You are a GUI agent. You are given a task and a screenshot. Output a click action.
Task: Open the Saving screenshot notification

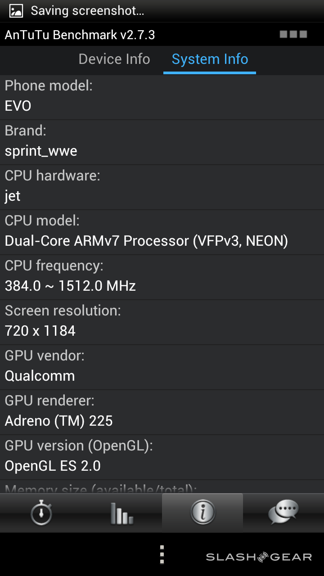click(87, 11)
